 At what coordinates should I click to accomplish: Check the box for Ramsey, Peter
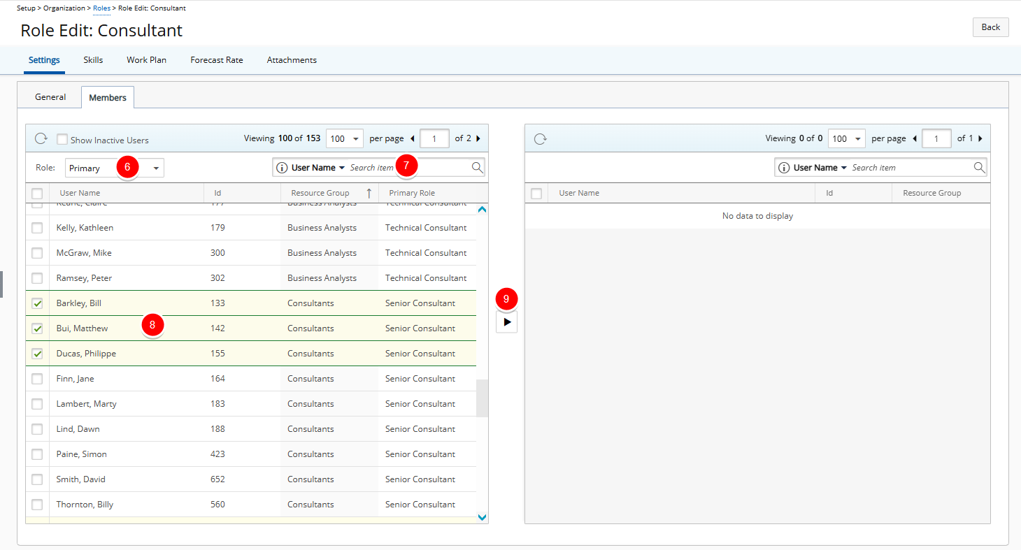(x=37, y=278)
